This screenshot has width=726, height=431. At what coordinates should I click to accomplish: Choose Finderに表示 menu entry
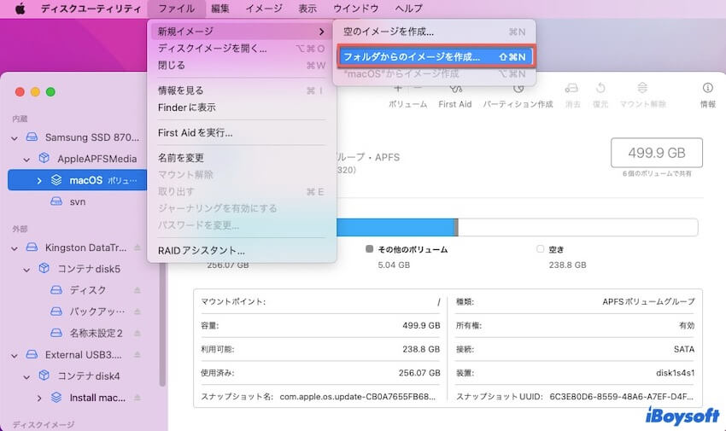[241, 108]
